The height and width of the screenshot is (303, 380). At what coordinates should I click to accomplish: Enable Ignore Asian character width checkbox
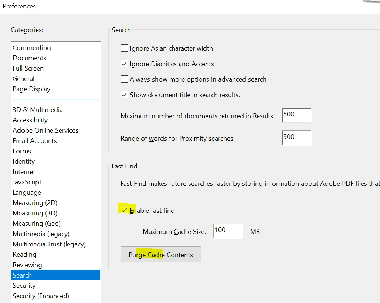[124, 48]
